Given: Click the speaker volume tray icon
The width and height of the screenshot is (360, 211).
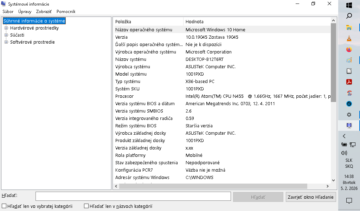Looking at the screenshot, I should tap(344, 153).
